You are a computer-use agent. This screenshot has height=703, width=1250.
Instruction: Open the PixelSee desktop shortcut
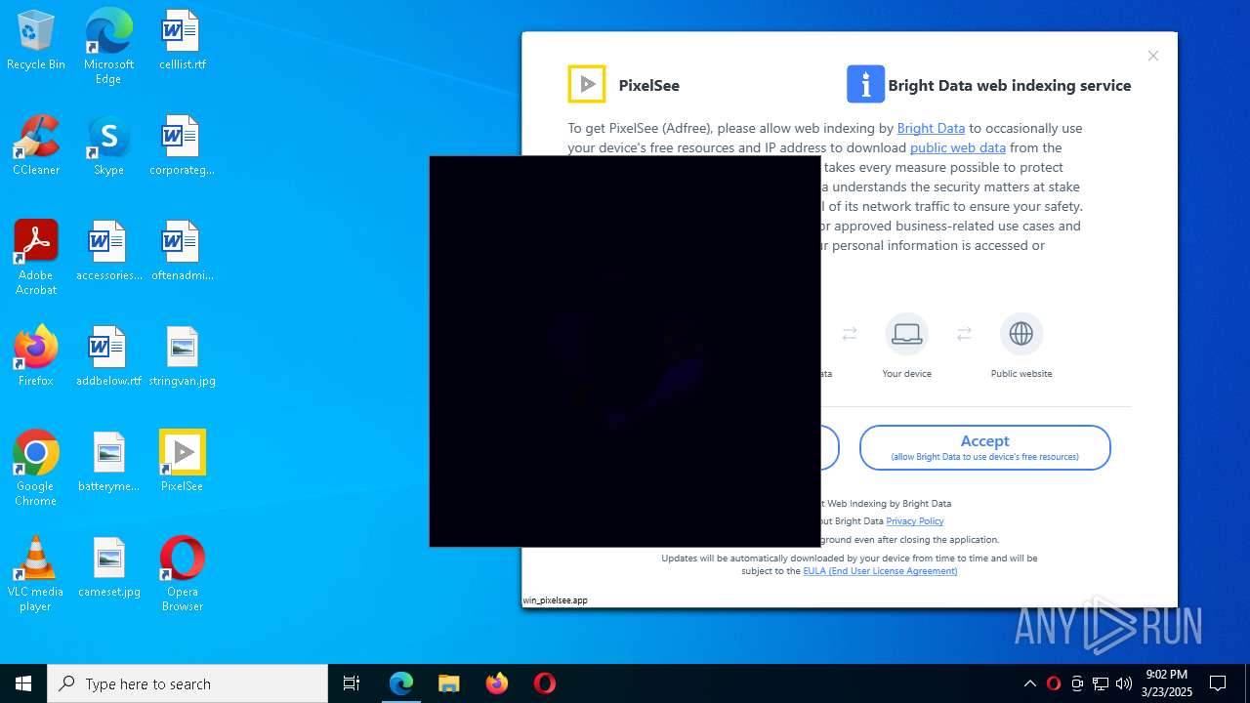[x=182, y=462]
